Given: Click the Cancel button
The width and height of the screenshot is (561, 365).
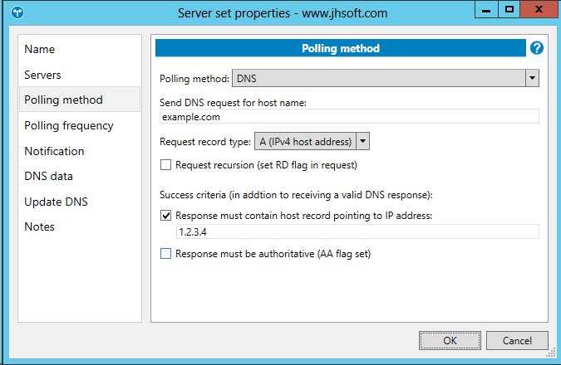Looking at the screenshot, I should (516, 340).
